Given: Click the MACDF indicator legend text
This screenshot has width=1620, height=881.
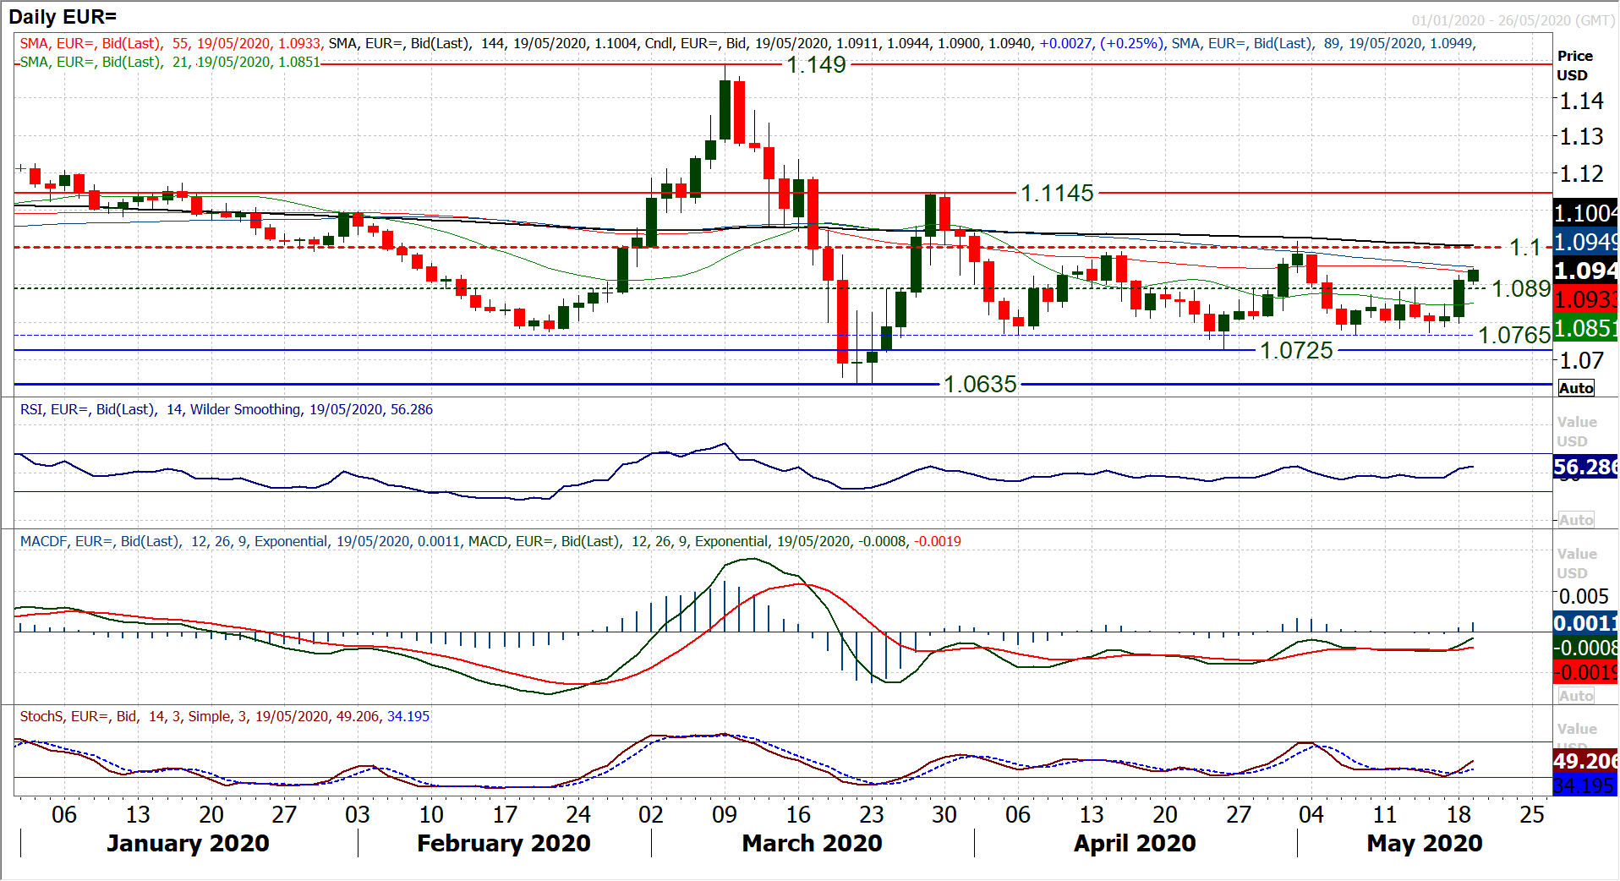Looking at the screenshot, I should click(490, 542).
